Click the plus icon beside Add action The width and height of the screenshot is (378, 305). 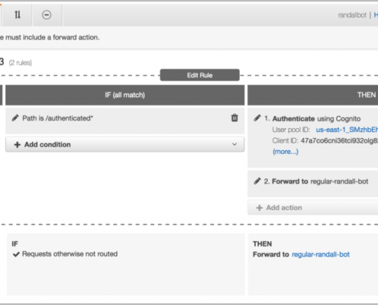click(x=259, y=207)
